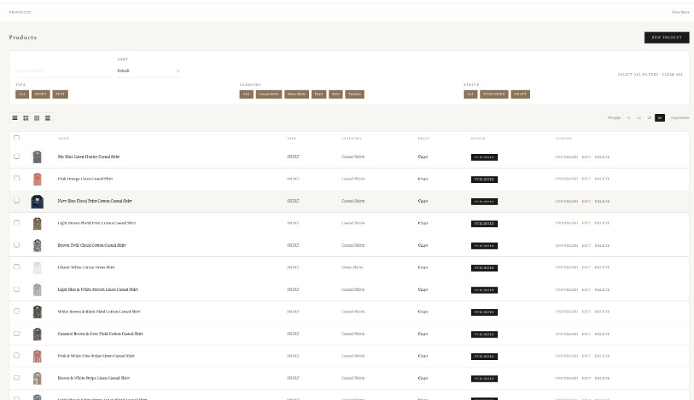The width and height of the screenshot is (694, 400).
Task: Filter category by Dress Shirts
Action: point(296,94)
